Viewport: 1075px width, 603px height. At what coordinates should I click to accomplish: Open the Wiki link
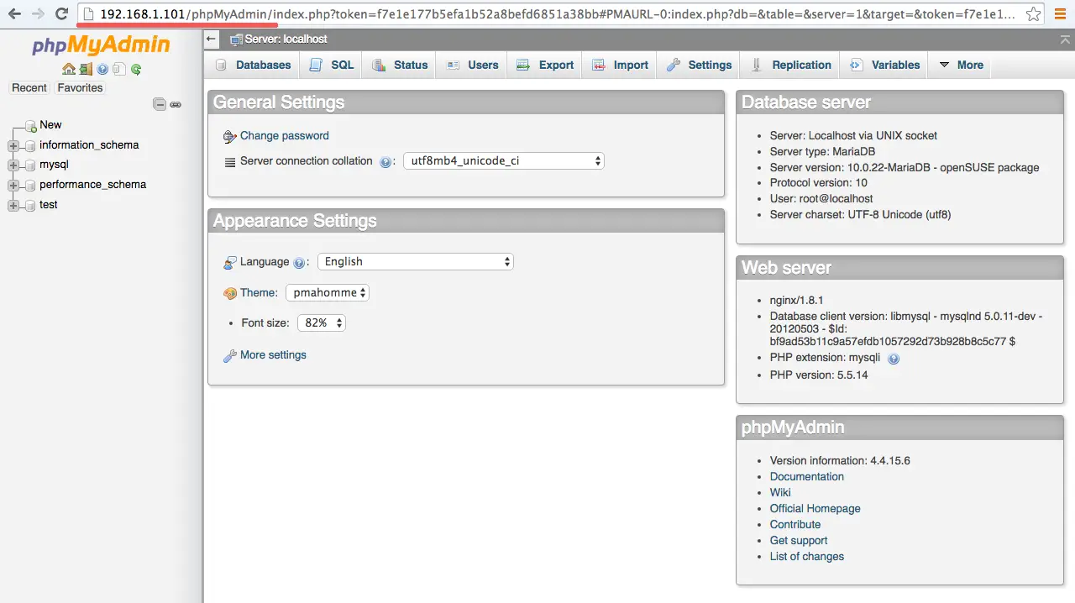[780, 493]
